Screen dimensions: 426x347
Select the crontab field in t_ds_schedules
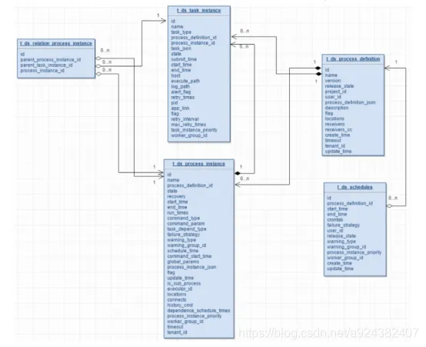tap(335, 220)
